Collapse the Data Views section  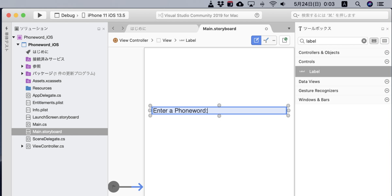click(x=387, y=82)
